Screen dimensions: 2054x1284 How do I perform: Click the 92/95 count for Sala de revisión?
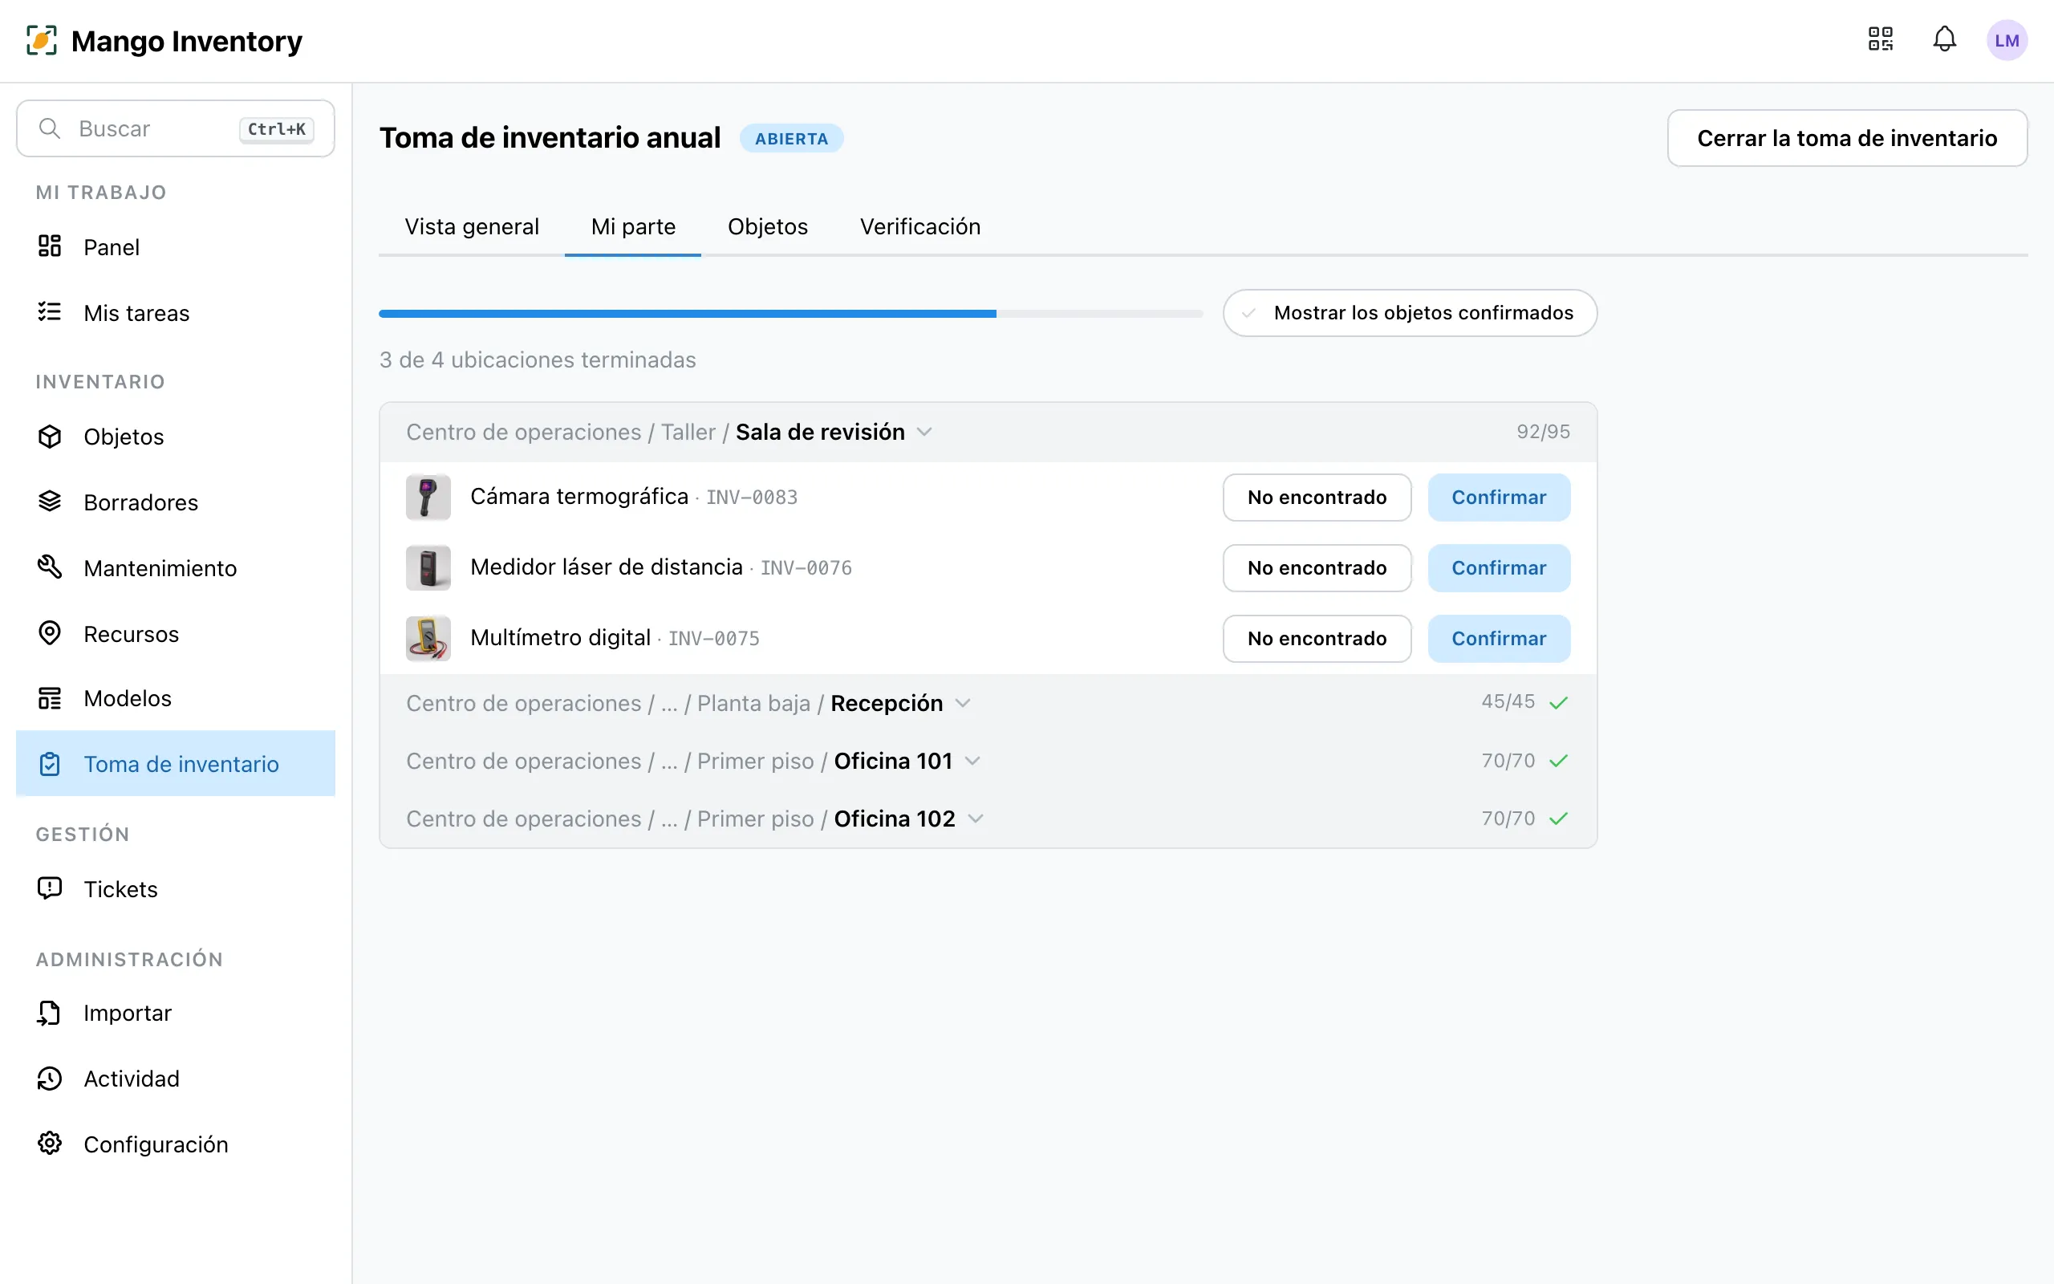1543,432
